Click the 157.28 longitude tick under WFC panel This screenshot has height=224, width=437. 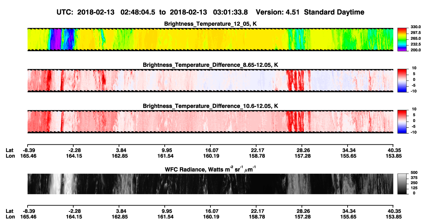point(302,217)
